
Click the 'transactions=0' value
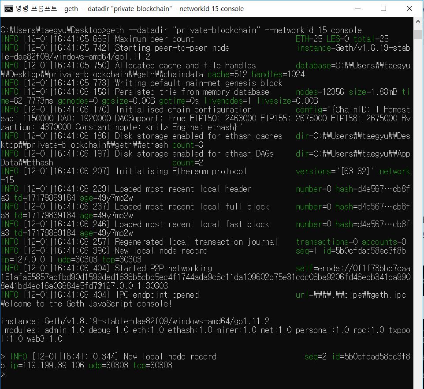[327, 242]
